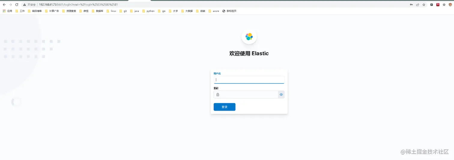This screenshot has height=160, width=454.
Task: Open the java bookmark folder
Action: click(x=135, y=11)
